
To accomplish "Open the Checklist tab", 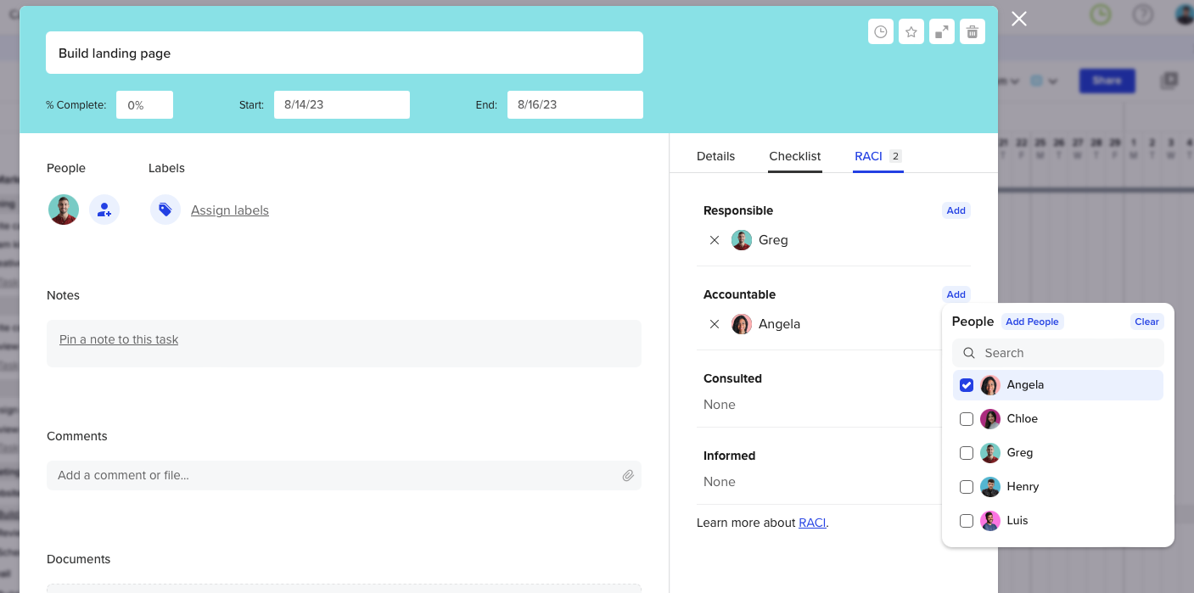I will pyautogui.click(x=795, y=156).
